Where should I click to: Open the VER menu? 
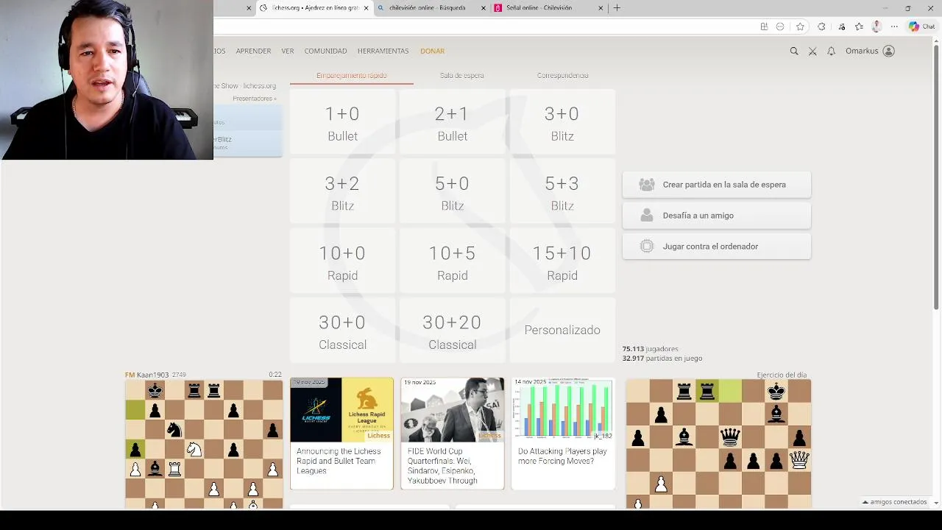click(x=287, y=52)
